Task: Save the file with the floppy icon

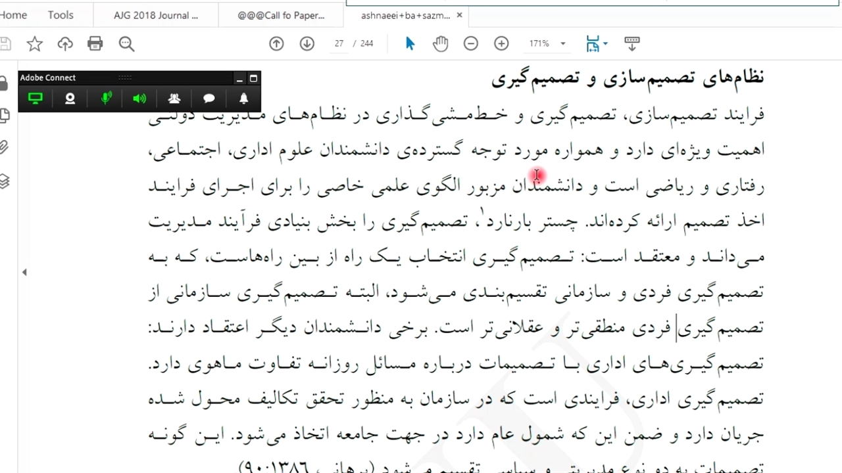Action: (5, 44)
